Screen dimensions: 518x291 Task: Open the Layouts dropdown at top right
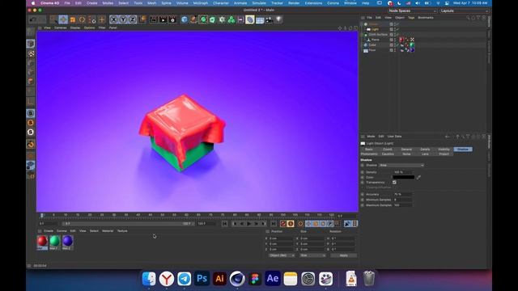(465, 11)
